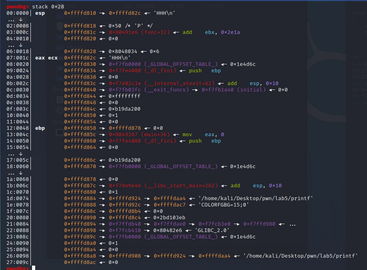Image resolution: width=367 pixels, height=270 pixels.
Task: Click 0xb19da200 on row 0xffffd86c
Action: [x=124, y=160]
